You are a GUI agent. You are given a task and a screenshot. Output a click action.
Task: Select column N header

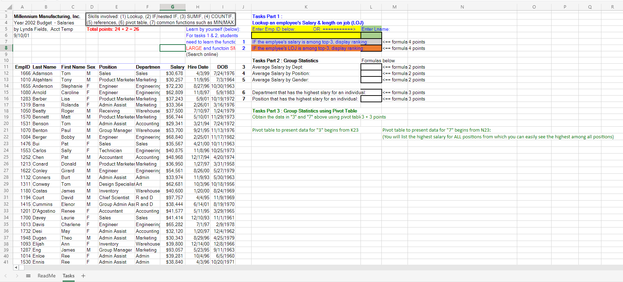[462, 7]
